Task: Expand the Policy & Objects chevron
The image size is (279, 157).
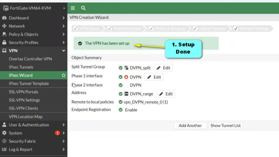Action: (63, 34)
